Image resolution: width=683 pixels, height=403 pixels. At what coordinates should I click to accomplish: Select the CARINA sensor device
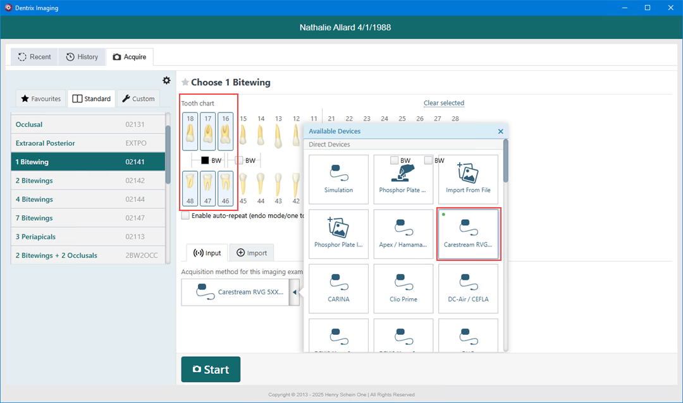coord(338,287)
